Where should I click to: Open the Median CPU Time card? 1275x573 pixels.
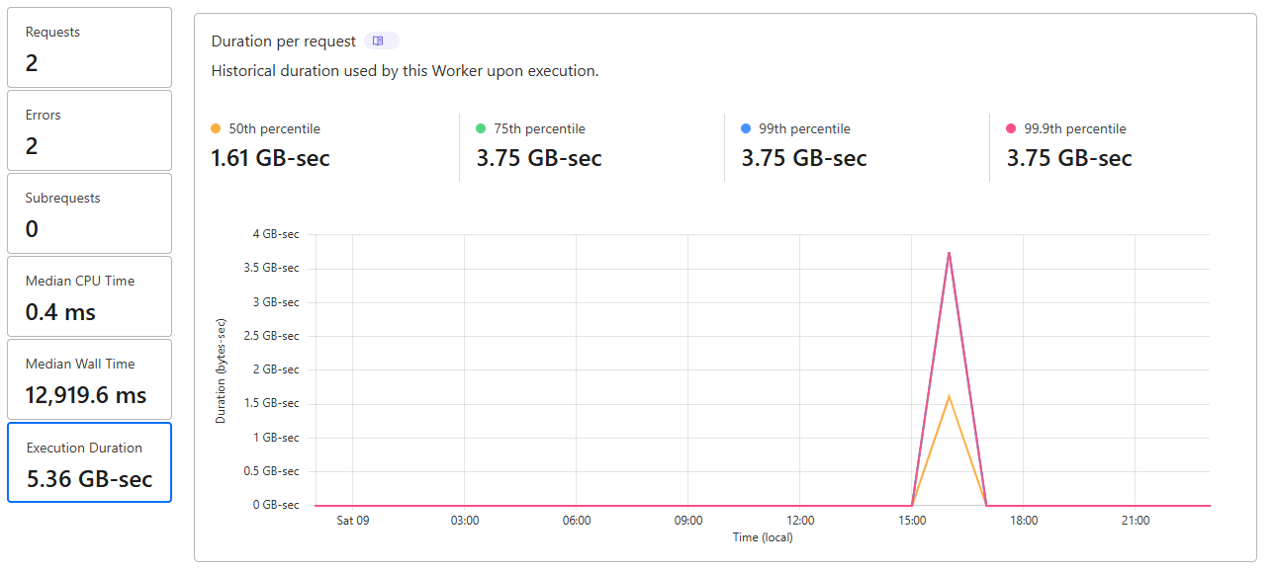tap(89, 296)
